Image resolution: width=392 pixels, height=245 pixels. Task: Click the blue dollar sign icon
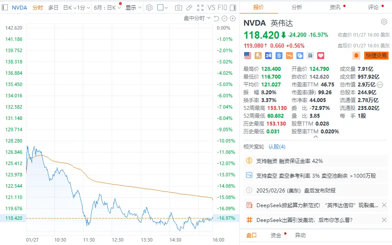coord(279,56)
